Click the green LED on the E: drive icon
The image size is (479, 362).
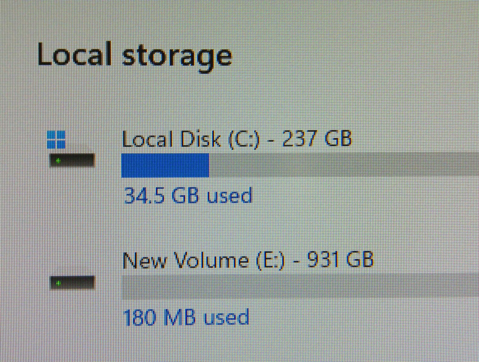[x=59, y=283]
